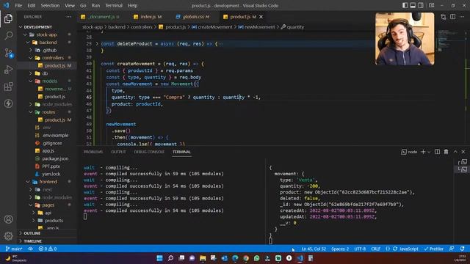
Task: Open the Thunder Client lightning icon
Action: click(8, 103)
